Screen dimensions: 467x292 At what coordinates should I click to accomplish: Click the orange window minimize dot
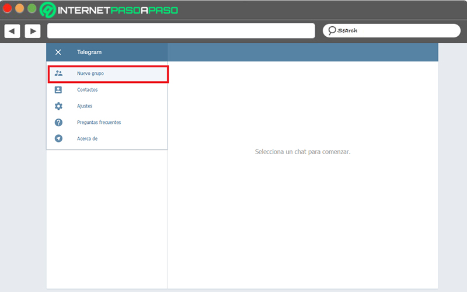tap(20, 8)
